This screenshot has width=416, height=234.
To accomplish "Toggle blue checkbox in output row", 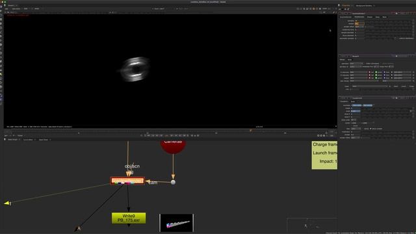I will [384, 78].
